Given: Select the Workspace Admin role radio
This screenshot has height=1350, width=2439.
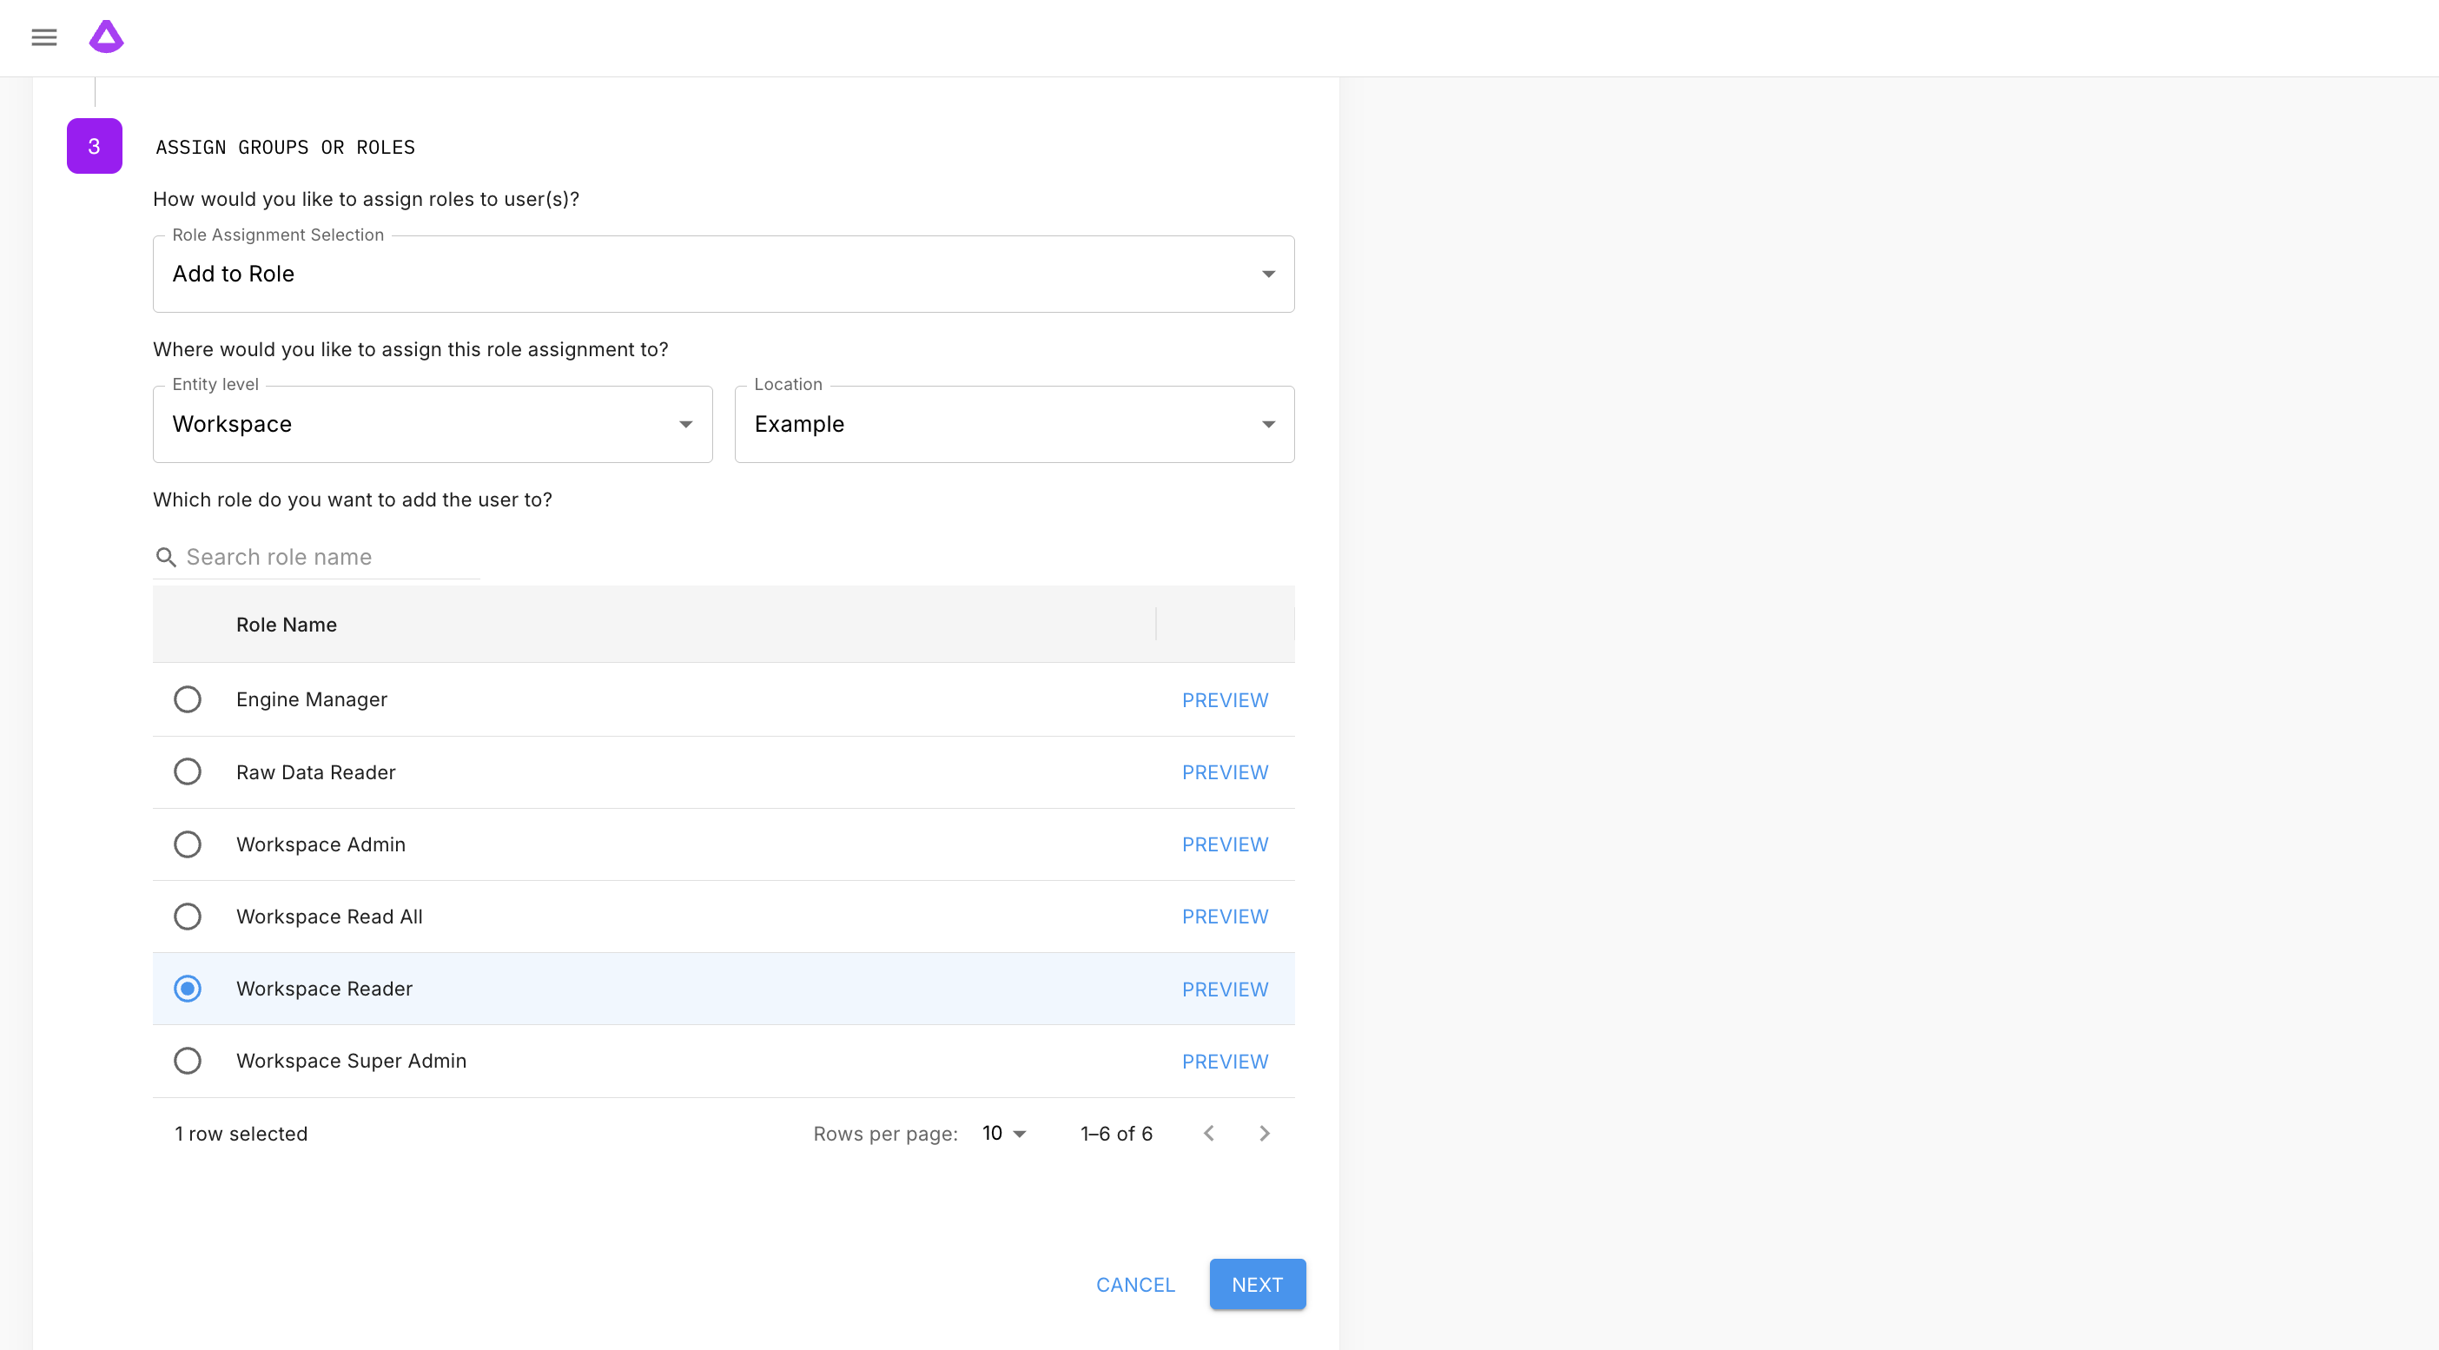Looking at the screenshot, I should [x=188, y=844].
